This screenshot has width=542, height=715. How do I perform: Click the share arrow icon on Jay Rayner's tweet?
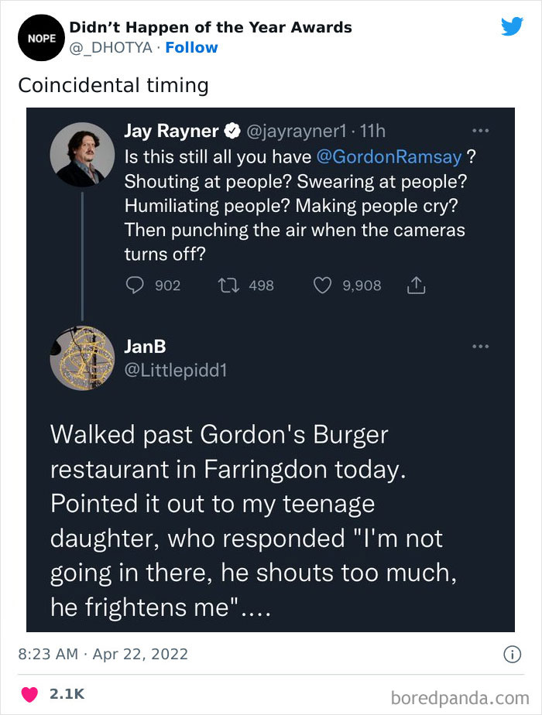coord(416,286)
